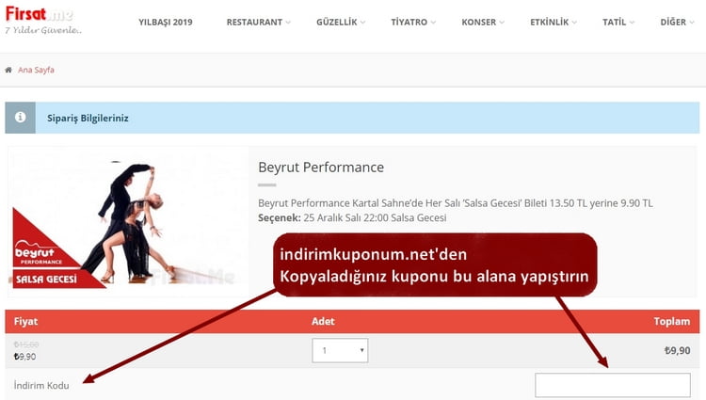
Task: Click the İndirim Kodu coupon input field
Action: (612, 385)
